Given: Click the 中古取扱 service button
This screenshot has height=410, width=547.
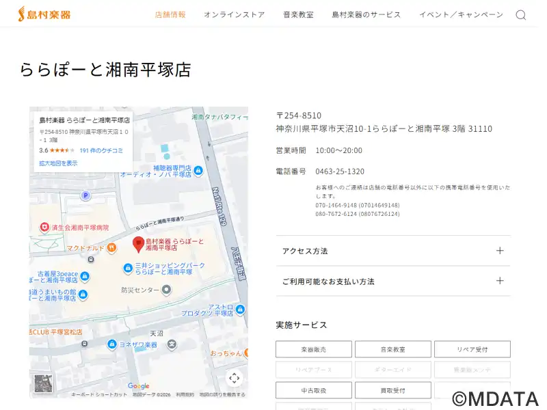Looking at the screenshot, I should (314, 390).
